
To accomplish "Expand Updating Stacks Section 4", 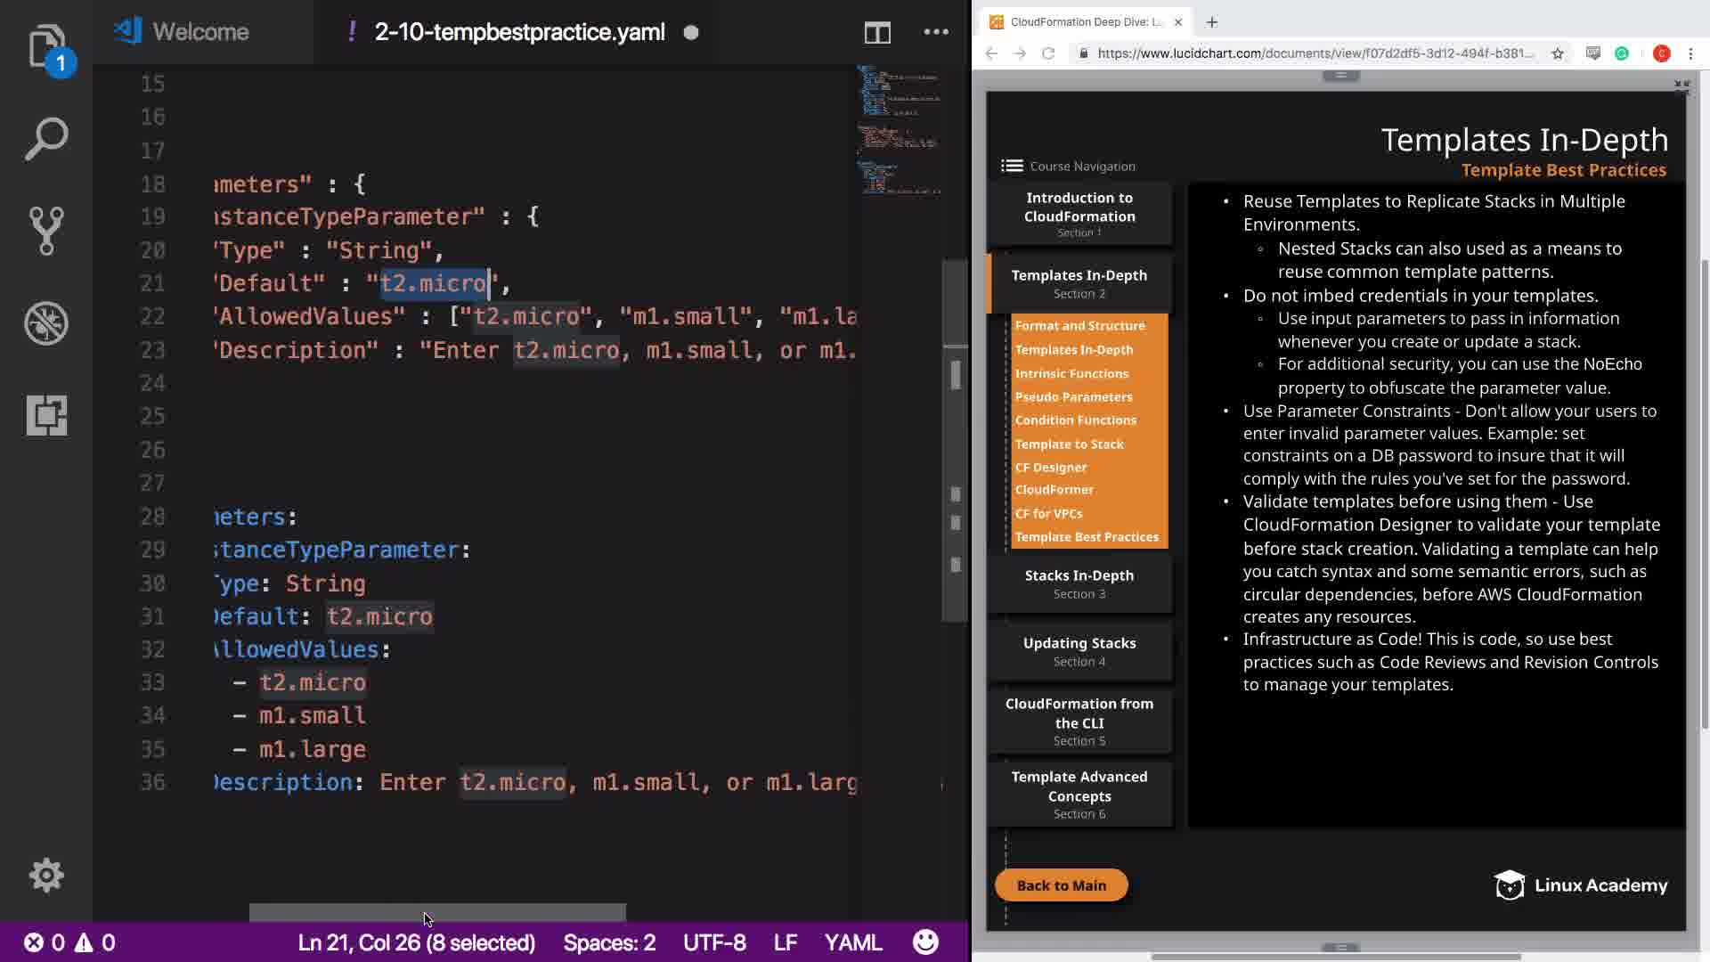I will click(1079, 651).
